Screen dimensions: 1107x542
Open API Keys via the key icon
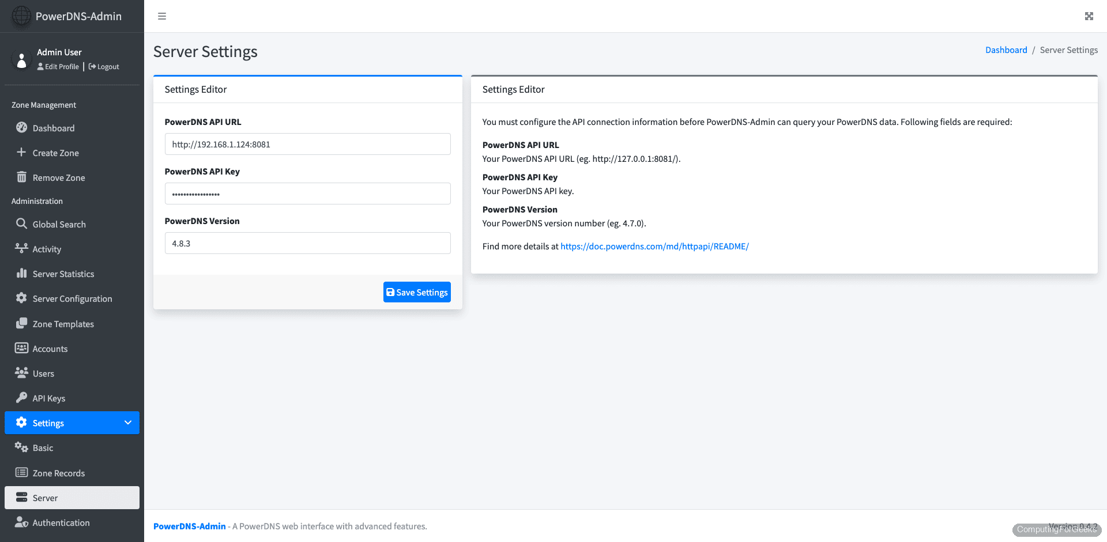21,398
